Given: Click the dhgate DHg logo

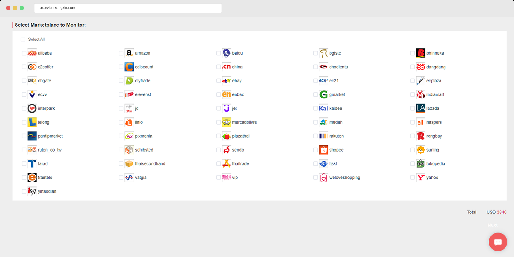Looking at the screenshot, I should pos(32,81).
